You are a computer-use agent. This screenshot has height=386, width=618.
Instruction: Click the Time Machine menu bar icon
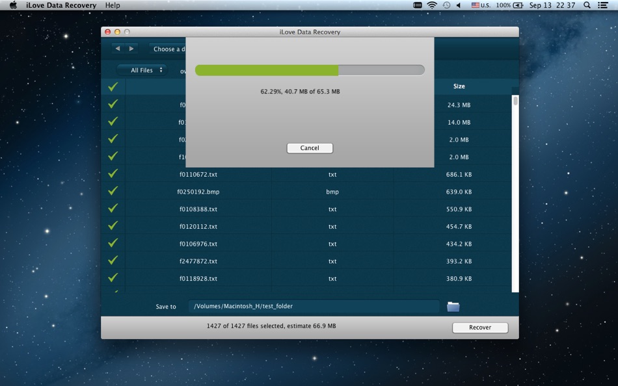446,5
